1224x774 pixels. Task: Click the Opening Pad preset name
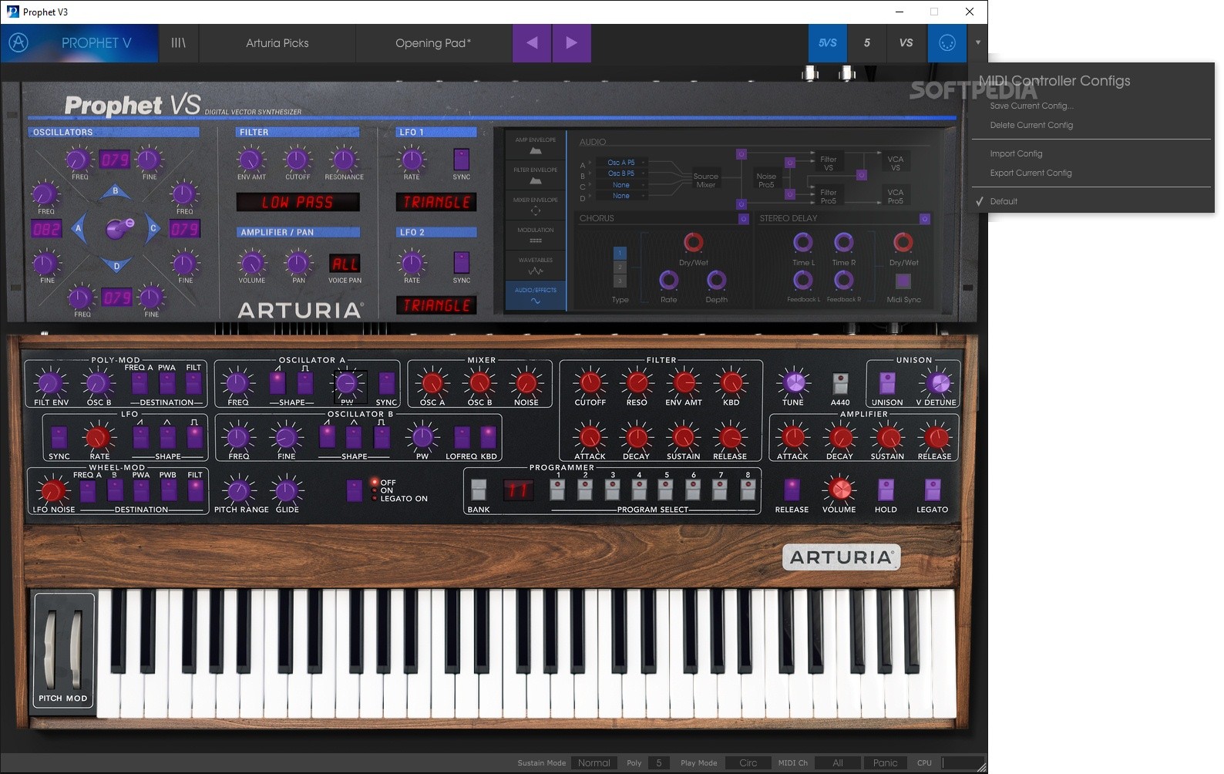point(433,42)
